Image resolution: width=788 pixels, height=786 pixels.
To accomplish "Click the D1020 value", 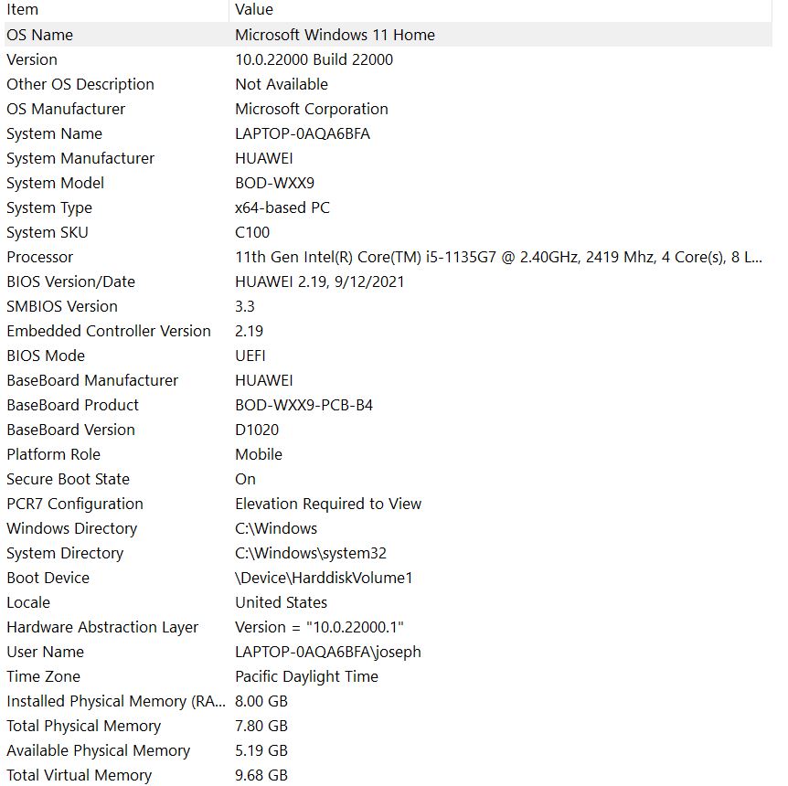I will (x=257, y=430).
